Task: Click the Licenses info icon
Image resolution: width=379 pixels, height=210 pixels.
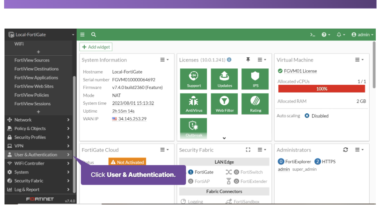Action: [229, 60]
